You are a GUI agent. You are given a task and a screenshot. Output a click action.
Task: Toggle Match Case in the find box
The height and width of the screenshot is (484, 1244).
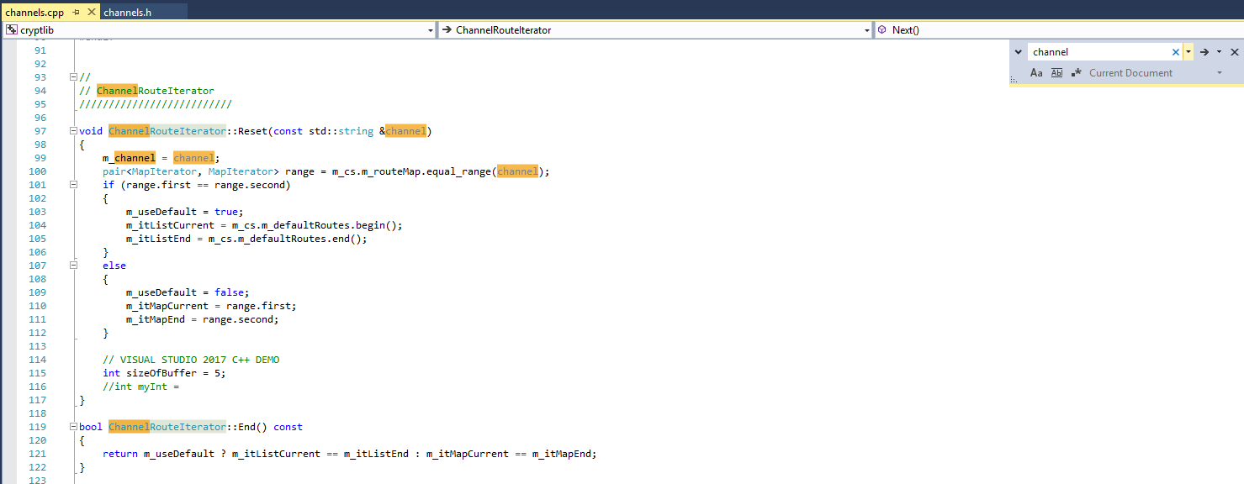pyautogui.click(x=1036, y=73)
